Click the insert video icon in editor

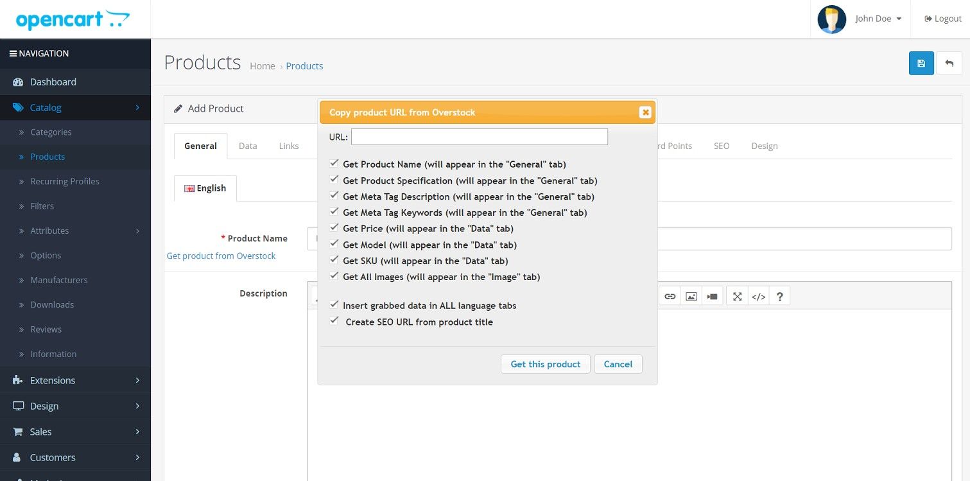tap(712, 296)
